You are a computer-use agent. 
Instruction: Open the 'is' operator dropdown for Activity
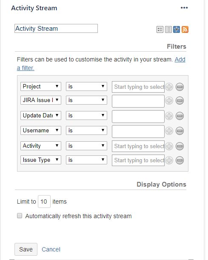pos(86,146)
